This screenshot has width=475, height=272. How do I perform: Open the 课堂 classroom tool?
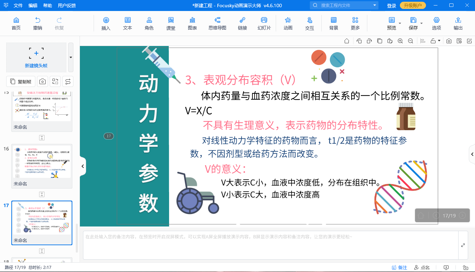click(x=171, y=24)
